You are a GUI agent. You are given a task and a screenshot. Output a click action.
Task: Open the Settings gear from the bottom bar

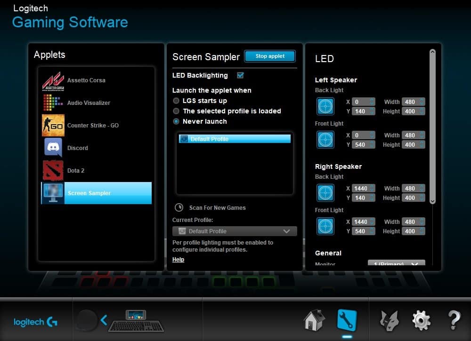point(421,320)
